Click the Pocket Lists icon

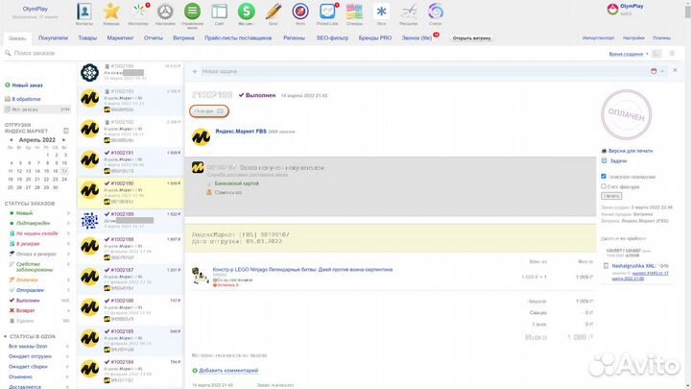pyautogui.click(x=327, y=12)
